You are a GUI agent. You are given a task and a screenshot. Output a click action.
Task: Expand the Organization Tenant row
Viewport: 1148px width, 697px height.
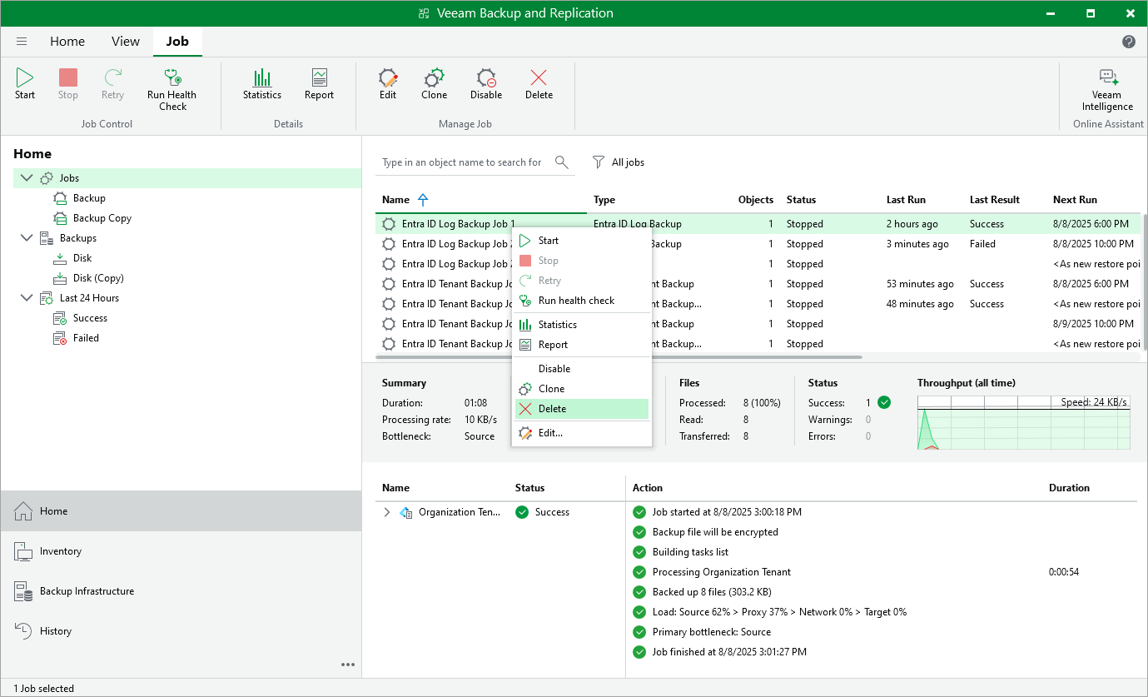[386, 512]
